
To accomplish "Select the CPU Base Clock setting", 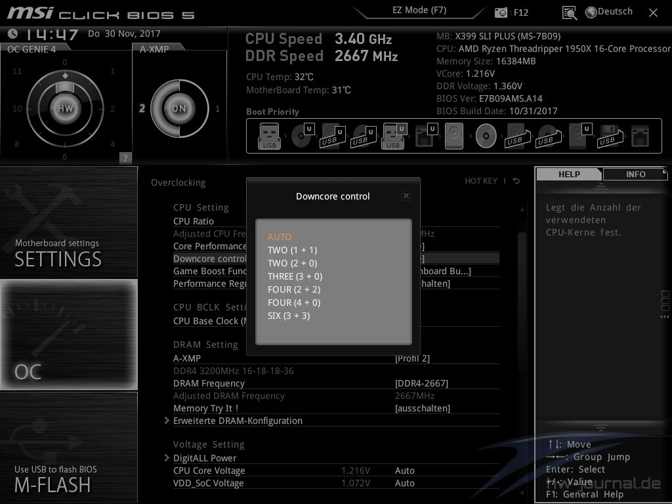I will tap(336, 321).
